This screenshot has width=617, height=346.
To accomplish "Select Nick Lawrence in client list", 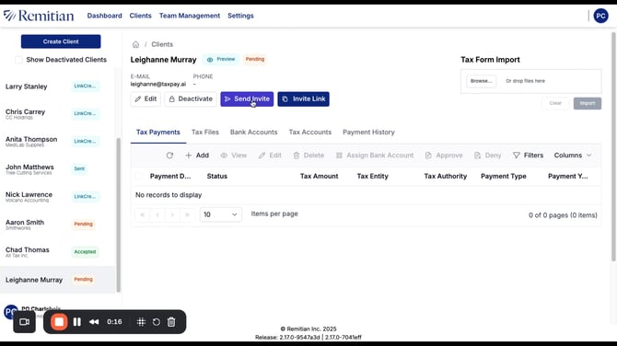I will click(58, 197).
